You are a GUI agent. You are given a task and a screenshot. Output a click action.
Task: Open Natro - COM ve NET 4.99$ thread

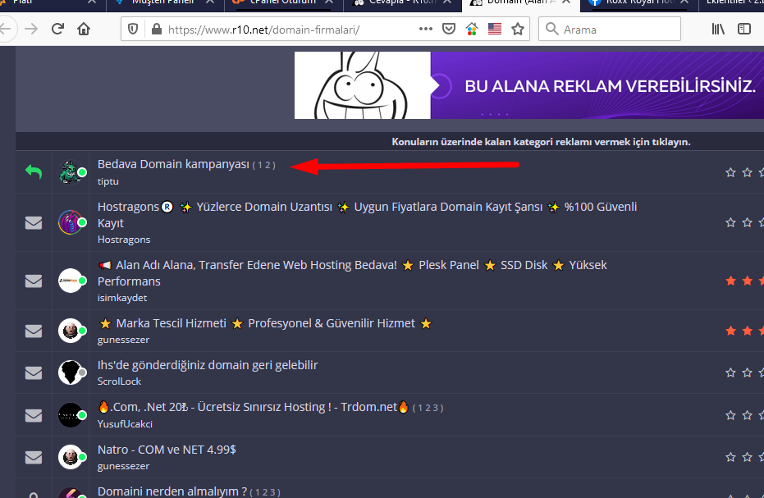(167, 450)
